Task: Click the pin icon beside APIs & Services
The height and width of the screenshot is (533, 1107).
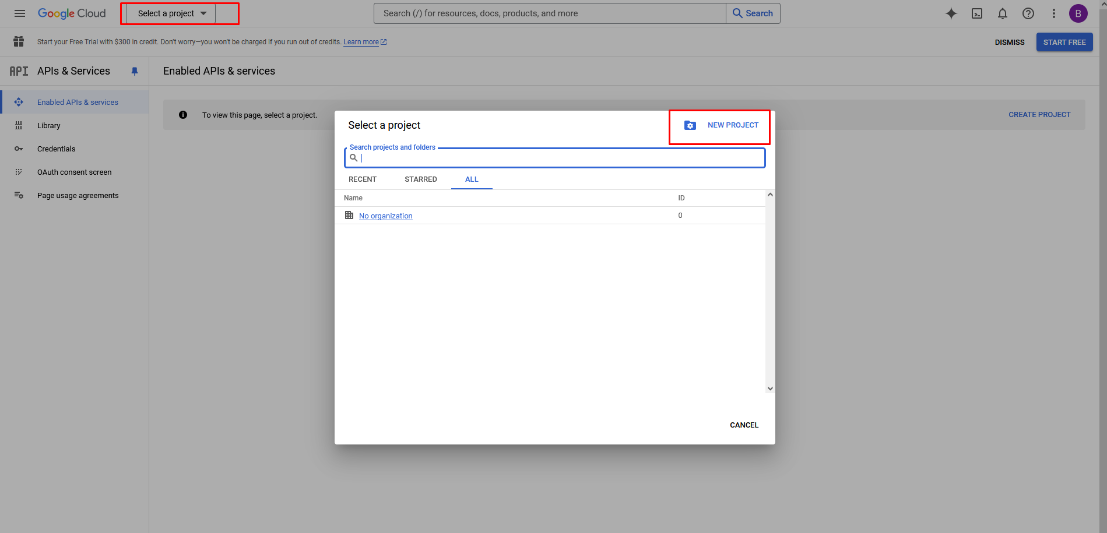Action: click(x=135, y=71)
